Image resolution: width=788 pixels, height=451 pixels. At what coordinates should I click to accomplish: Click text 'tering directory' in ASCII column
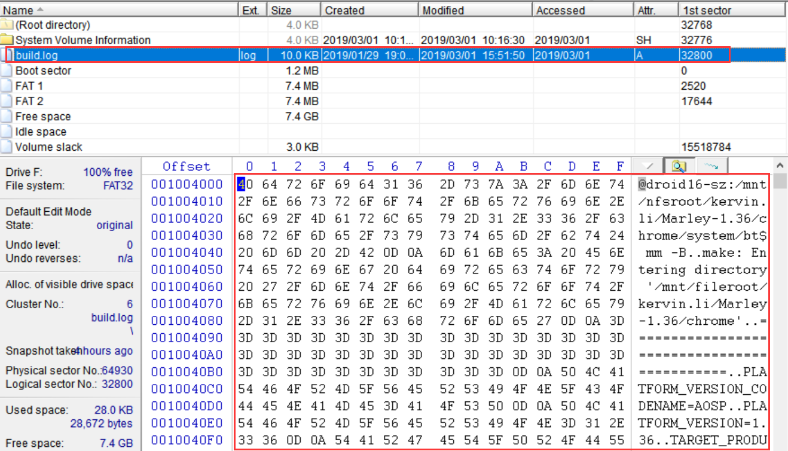pyautogui.click(x=702, y=270)
